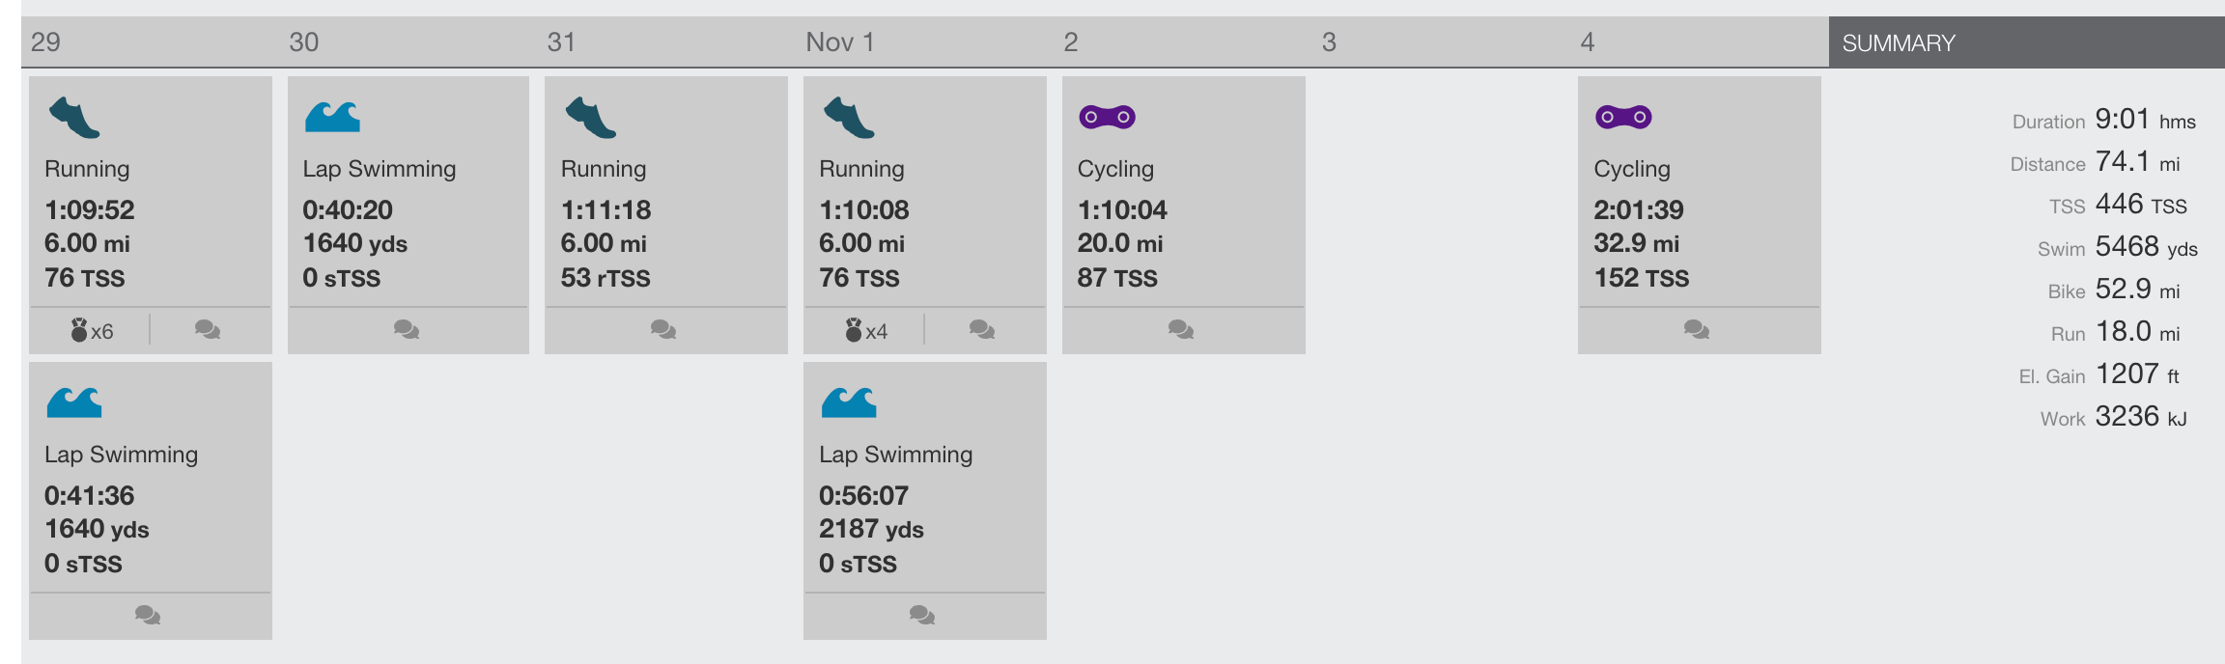Select the Nov 1 day header
2225x664 pixels.
pyautogui.click(x=839, y=42)
